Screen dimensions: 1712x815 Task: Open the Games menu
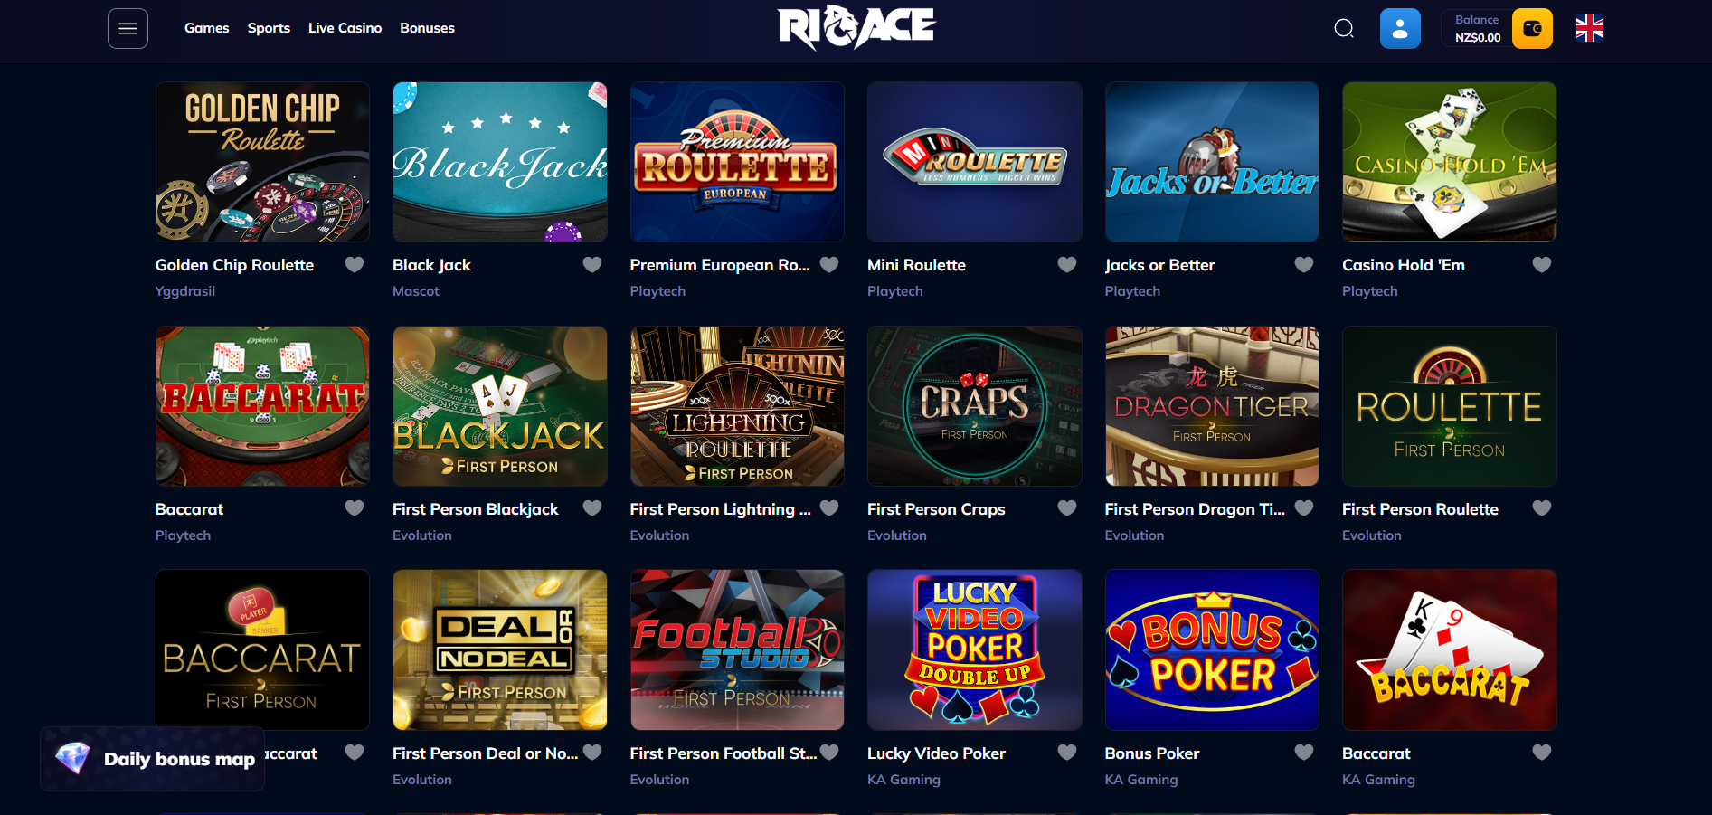pos(207,28)
